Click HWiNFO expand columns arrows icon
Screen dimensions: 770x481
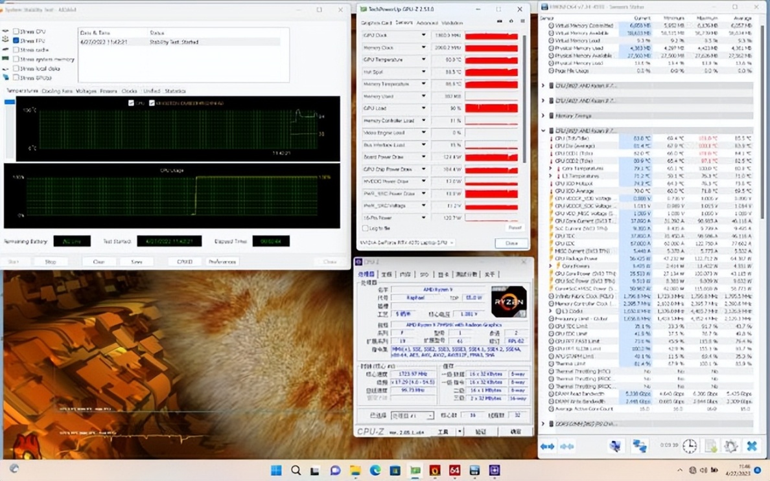[548, 447]
